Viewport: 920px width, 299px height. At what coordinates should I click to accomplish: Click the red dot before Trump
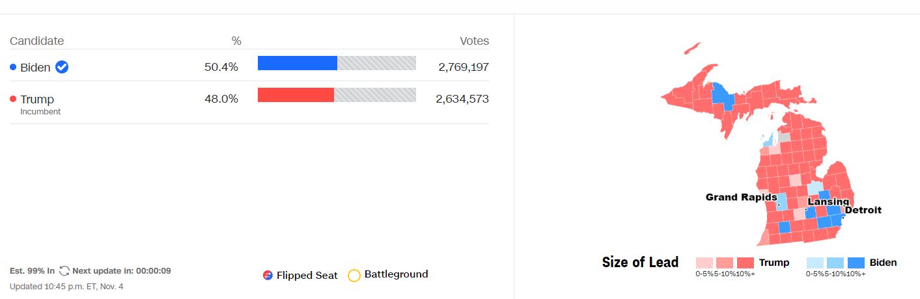click(x=13, y=99)
